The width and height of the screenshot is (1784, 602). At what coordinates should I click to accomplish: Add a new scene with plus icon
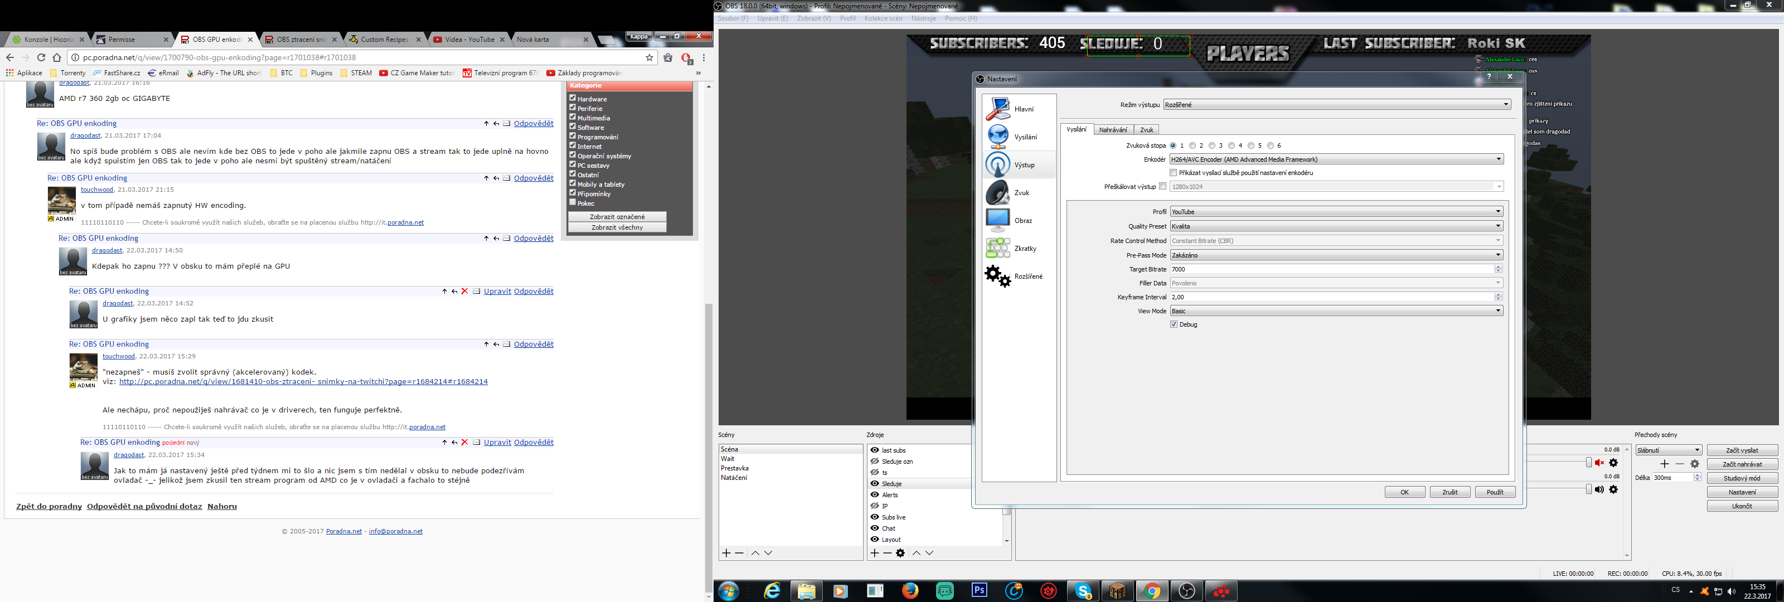(x=726, y=553)
